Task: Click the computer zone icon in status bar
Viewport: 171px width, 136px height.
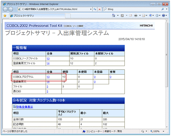Action: (84, 131)
